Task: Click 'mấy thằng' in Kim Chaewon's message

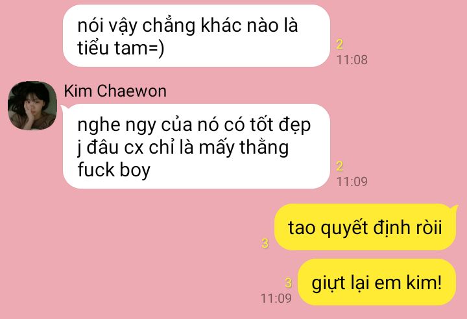Action: [244, 147]
